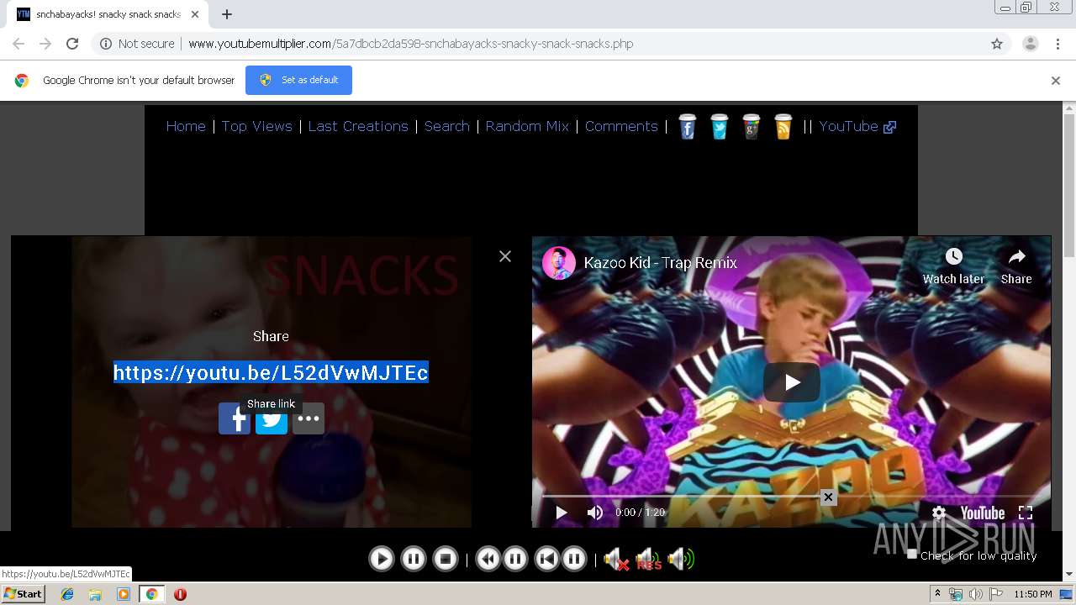Click Share arrow on Kazoo Kid video
This screenshot has width=1076, height=605.
1016,266
